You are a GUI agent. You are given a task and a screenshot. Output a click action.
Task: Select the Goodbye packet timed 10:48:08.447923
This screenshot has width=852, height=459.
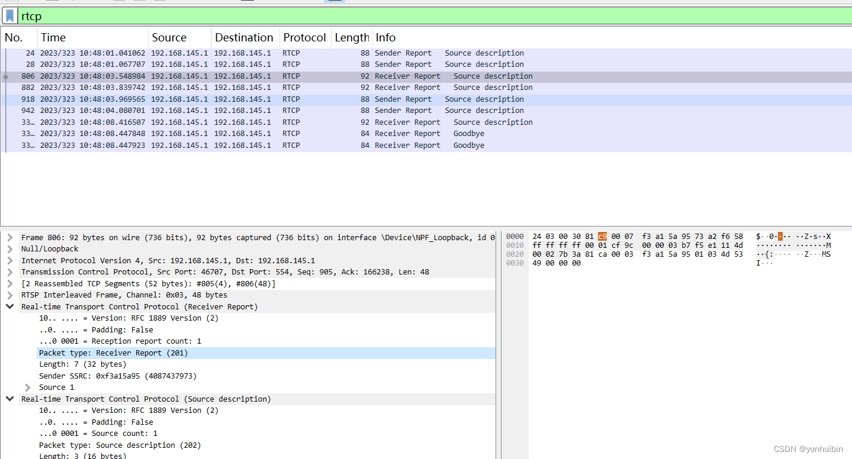click(426, 146)
